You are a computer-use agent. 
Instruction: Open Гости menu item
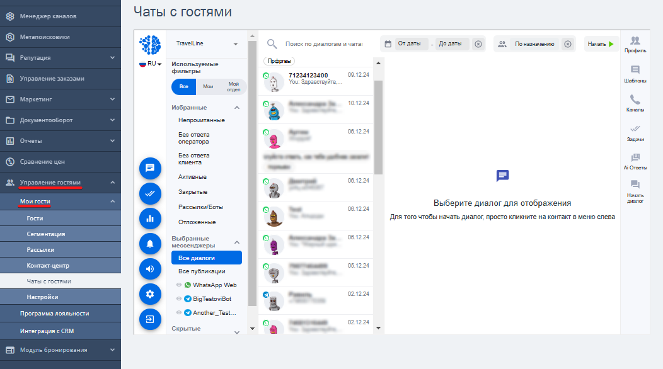61,218
